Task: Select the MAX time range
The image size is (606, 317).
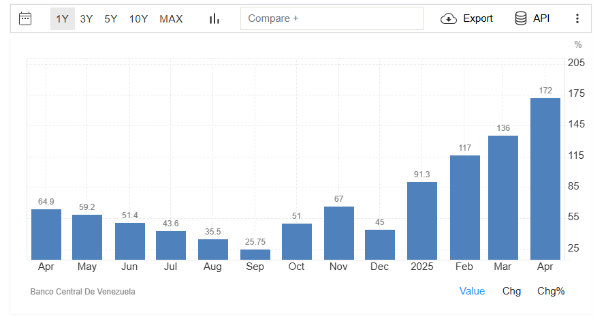Action: click(x=171, y=18)
